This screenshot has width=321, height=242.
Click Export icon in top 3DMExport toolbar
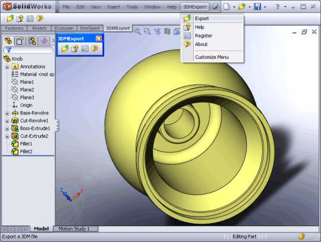click(10, 18)
